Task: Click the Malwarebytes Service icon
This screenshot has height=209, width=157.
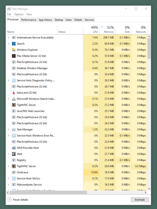Action: pos(14,185)
